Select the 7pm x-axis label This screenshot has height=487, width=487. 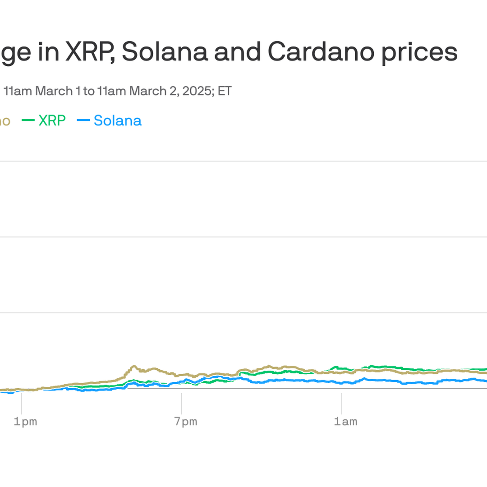[x=185, y=422]
